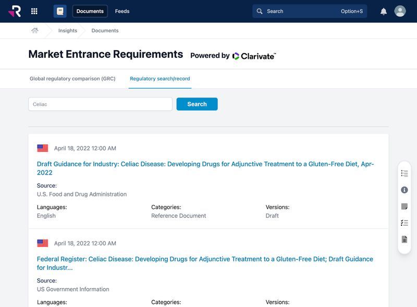Click the US flag on the first result
Screen dimensions: 417x307
point(41,148)
